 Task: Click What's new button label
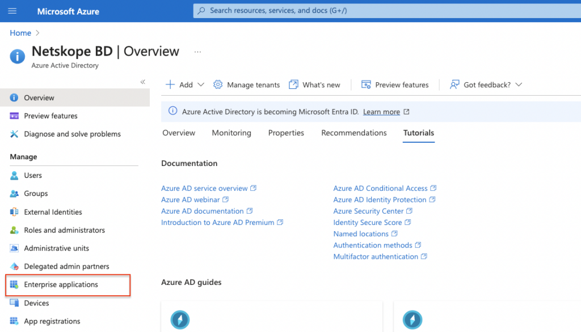coord(321,85)
